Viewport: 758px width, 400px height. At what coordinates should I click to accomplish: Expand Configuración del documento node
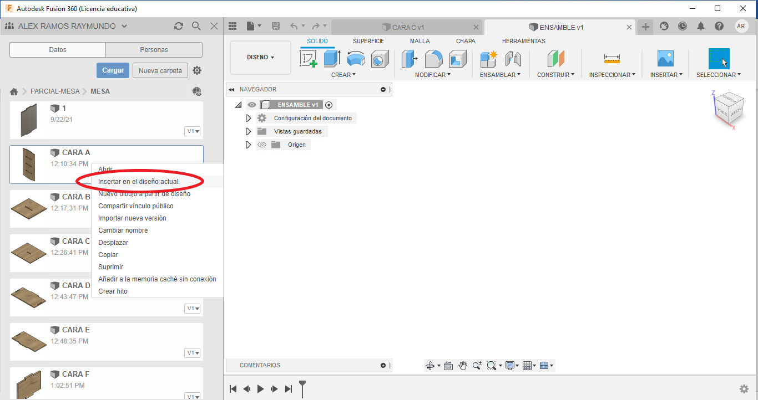(248, 118)
